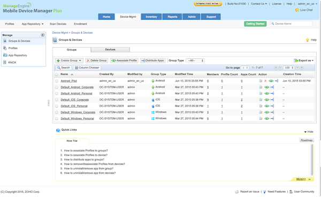Viewport: 321px width, 197px height.
Task: Click How Tos panel scrollbar
Action: [312, 160]
